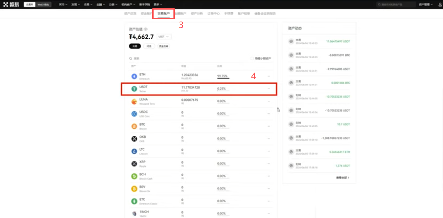This screenshot has width=443, height=218.
Task: Expand the 更多 menu in top navigation
Action: (158, 5)
